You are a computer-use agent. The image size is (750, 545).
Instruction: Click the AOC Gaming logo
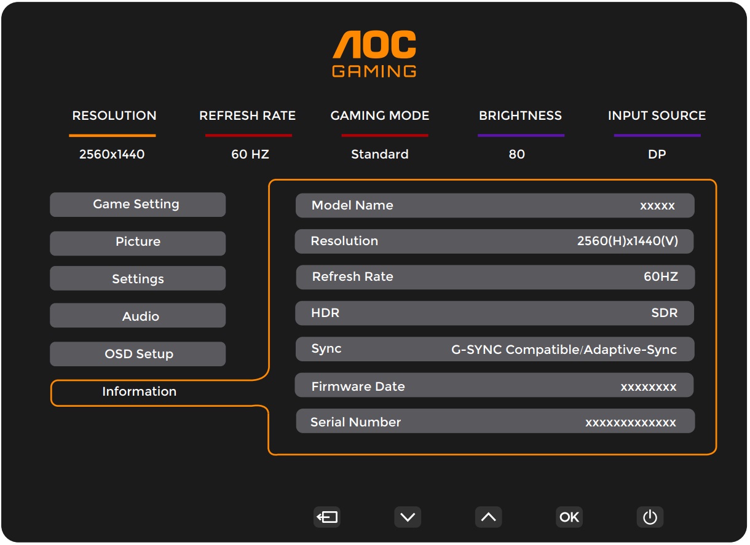[374, 54]
